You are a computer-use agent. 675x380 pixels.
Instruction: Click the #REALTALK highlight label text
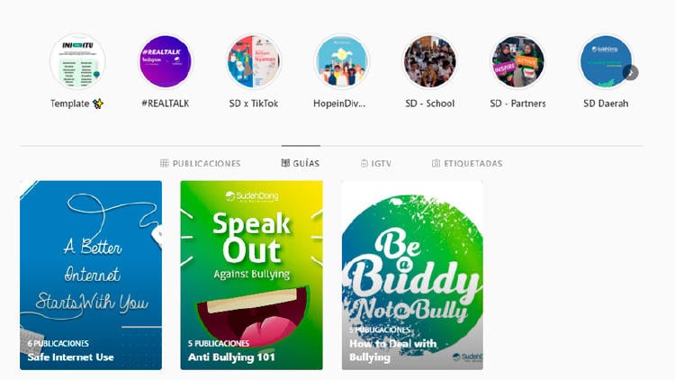[166, 104]
